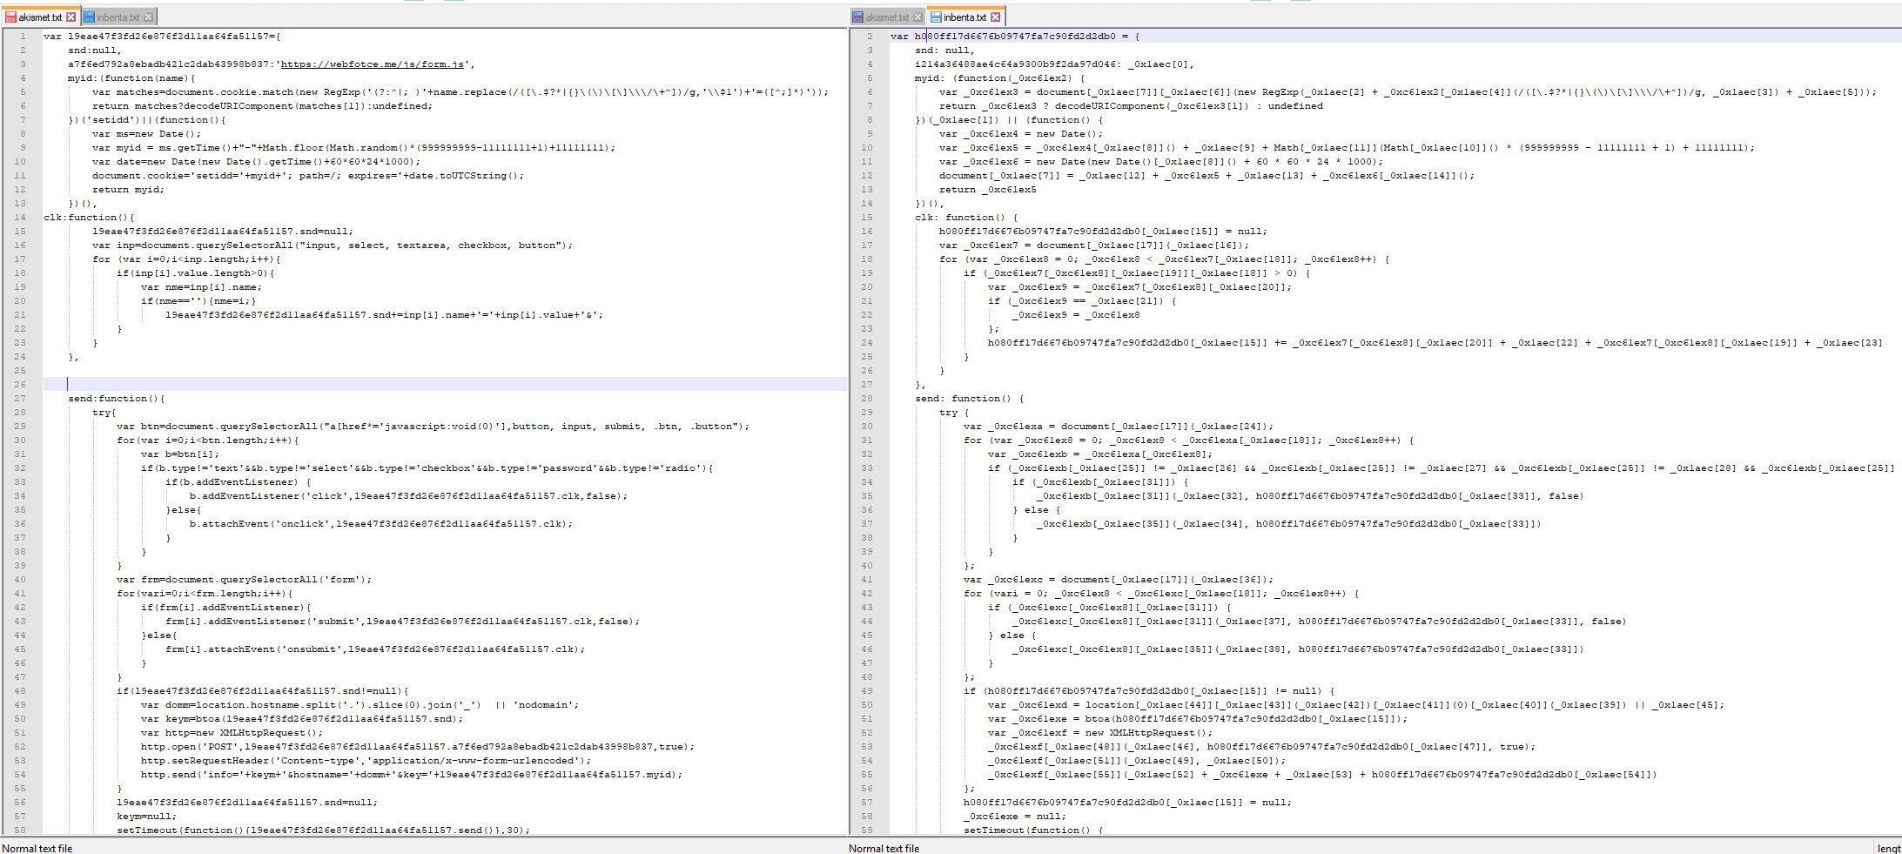Viewport: 1902px width, 854px height.
Task: Click 'var 19eae47f3fd26e876f2d11aa64fa51157={' in left pane
Action: [162, 37]
